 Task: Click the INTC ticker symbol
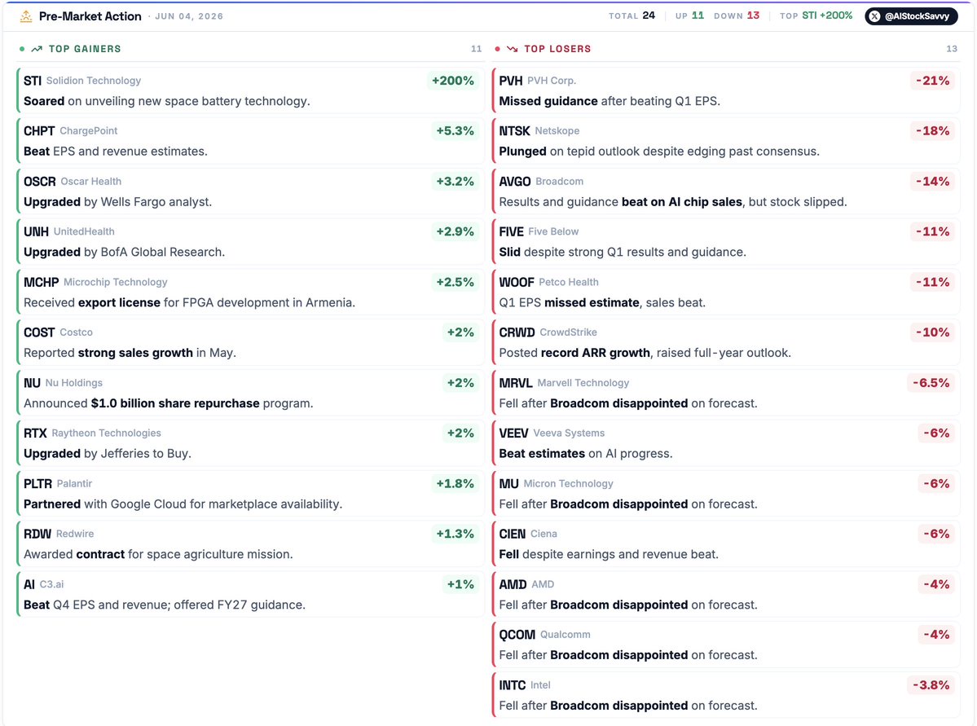pos(513,685)
